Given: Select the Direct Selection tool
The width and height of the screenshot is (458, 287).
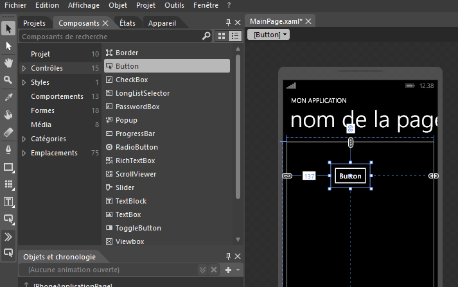Looking at the screenshot, I should pos(8,46).
